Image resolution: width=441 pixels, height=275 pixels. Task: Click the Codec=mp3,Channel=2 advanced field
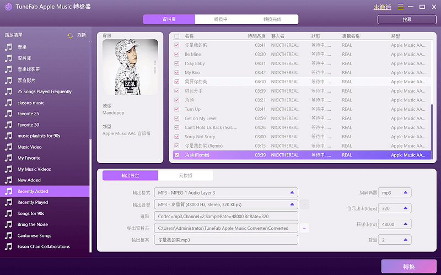pos(226,216)
